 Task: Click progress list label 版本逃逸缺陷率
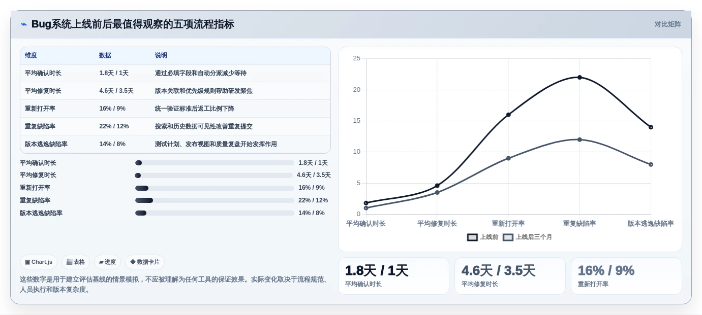pyautogui.click(x=41, y=213)
